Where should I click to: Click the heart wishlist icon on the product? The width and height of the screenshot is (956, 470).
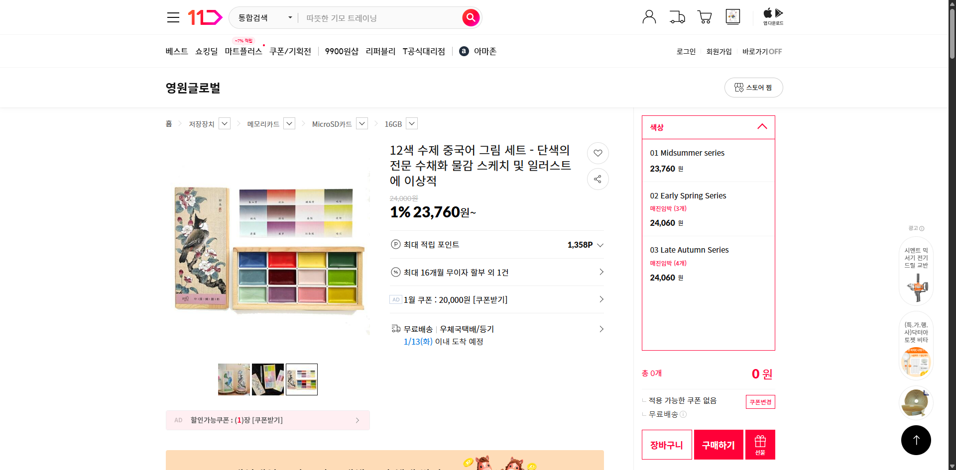point(597,153)
